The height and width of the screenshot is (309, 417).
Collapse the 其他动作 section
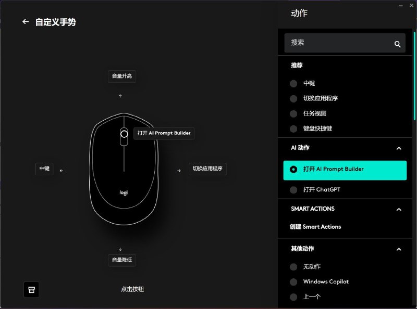pyautogui.click(x=399, y=249)
